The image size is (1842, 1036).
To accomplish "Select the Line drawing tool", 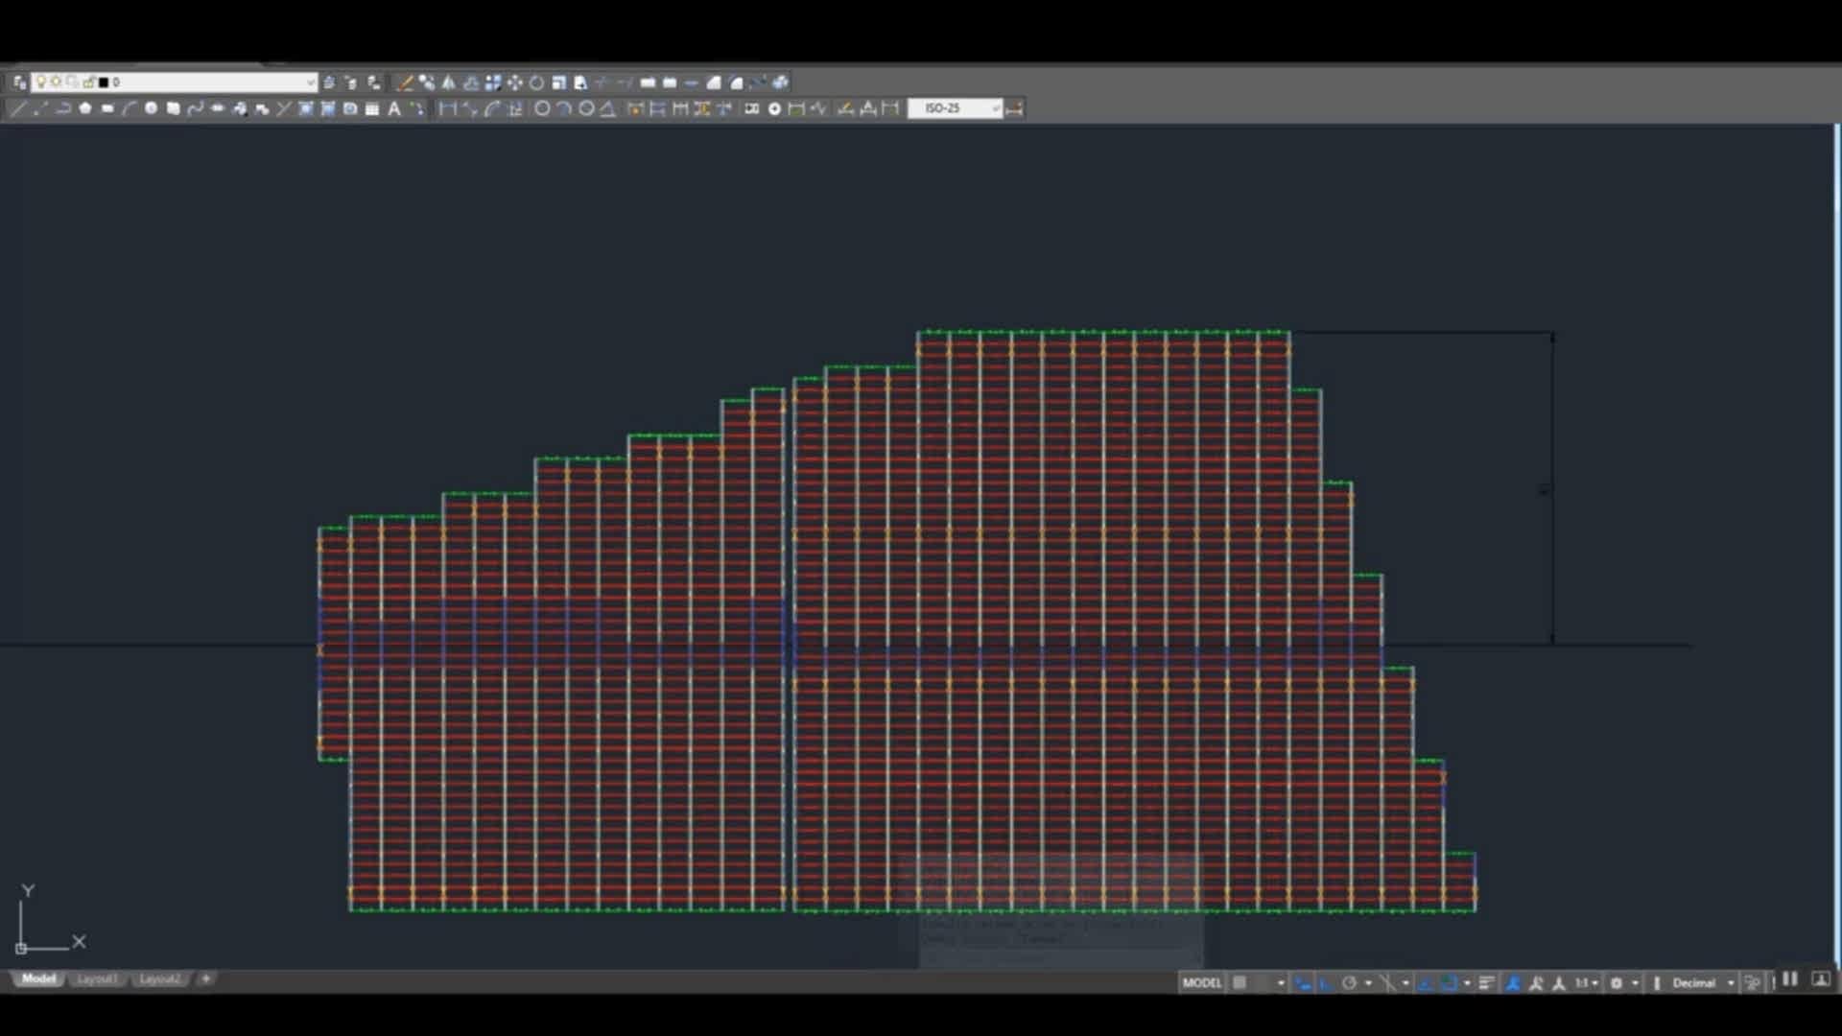I will pyautogui.click(x=17, y=108).
